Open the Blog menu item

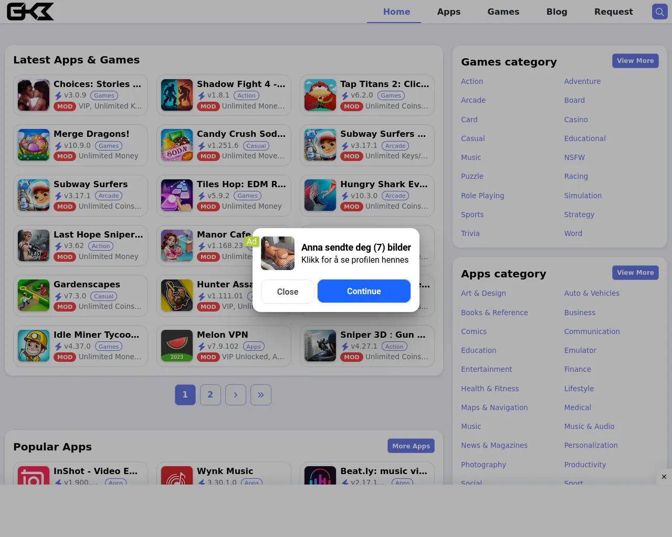point(557,12)
